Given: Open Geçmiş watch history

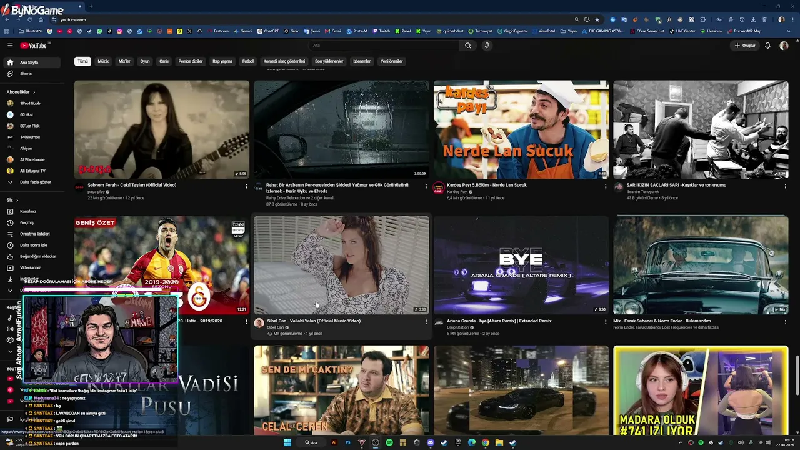Looking at the screenshot, I should pos(33,222).
